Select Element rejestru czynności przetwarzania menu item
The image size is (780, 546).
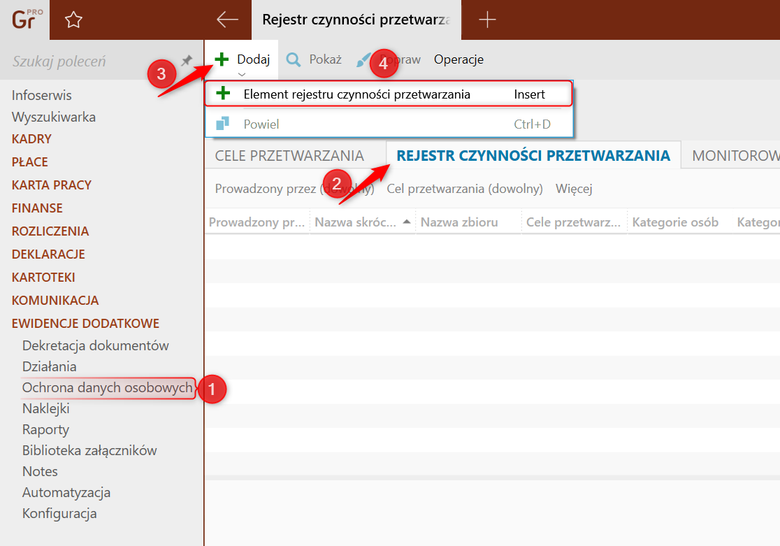click(389, 94)
